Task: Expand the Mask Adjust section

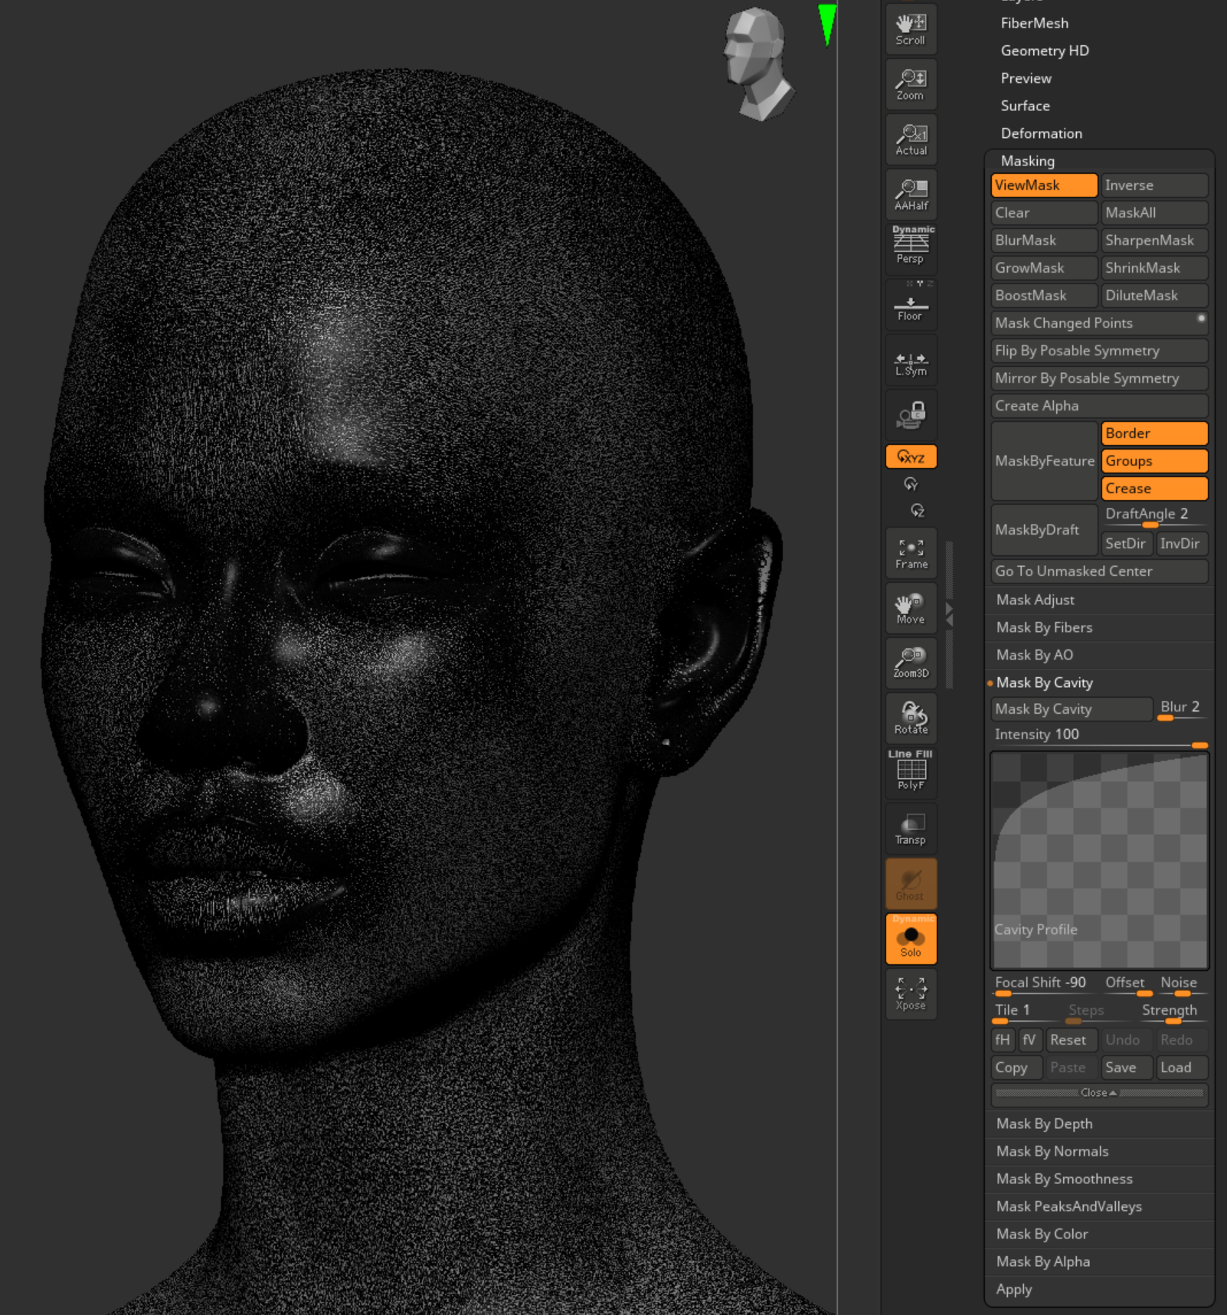Action: [1035, 600]
